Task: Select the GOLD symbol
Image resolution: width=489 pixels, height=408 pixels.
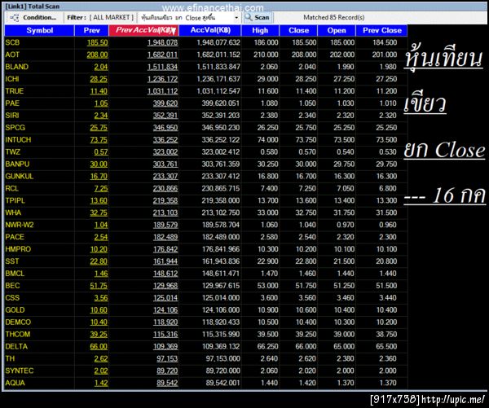Action: click(x=15, y=309)
